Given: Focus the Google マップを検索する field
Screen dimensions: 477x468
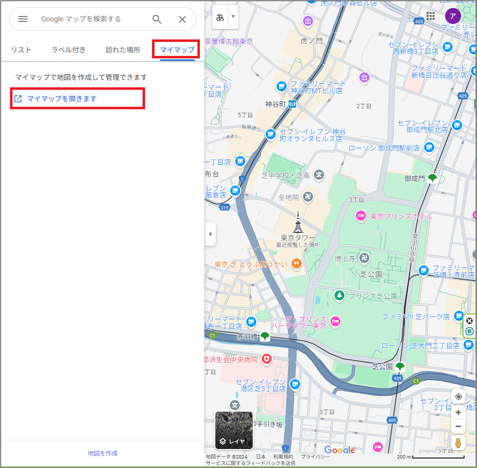Looking at the screenshot, I should (81, 19).
